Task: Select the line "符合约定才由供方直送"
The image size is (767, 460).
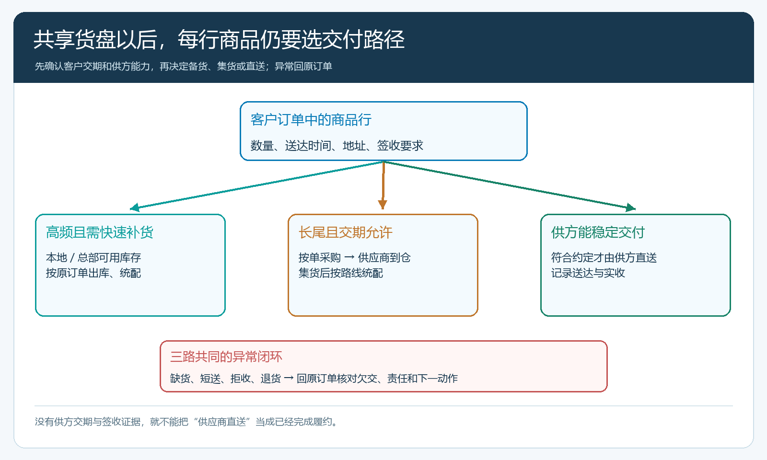Action: [x=604, y=258]
